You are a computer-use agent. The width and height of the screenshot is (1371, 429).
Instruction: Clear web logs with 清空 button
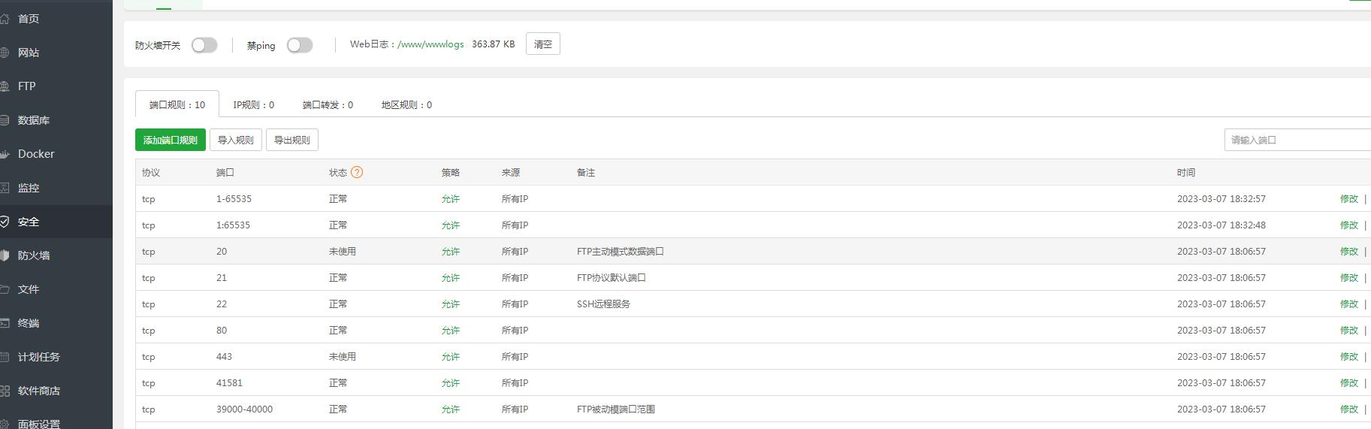(542, 44)
